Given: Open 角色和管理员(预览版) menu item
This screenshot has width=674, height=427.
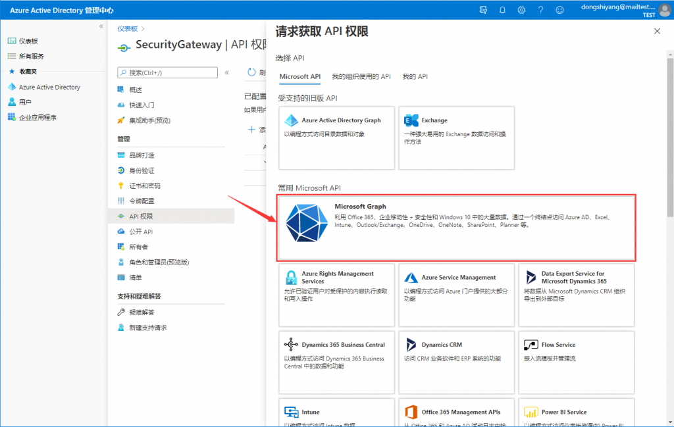Looking at the screenshot, I should (171, 262).
